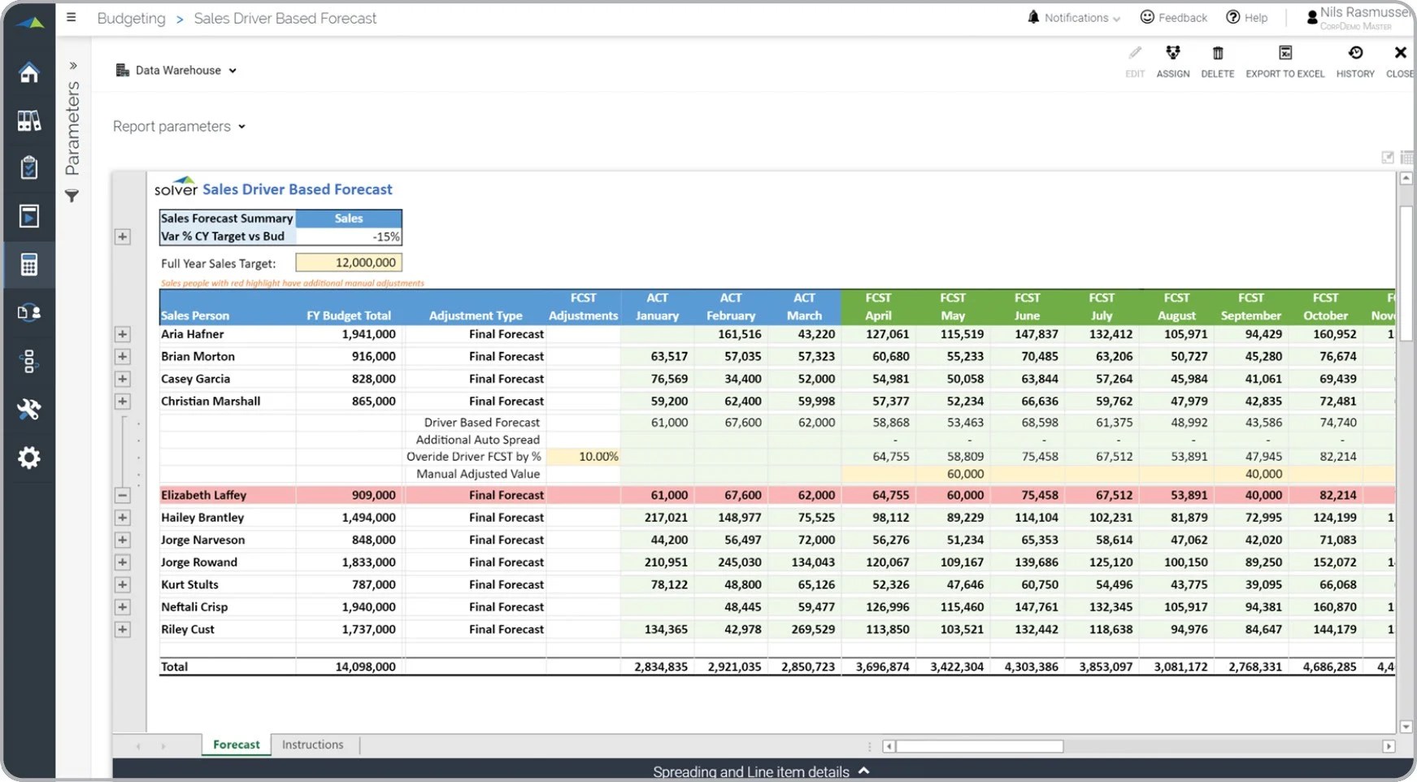Open the Notifications menu
Image resolution: width=1417 pixels, height=782 pixels.
click(1072, 17)
